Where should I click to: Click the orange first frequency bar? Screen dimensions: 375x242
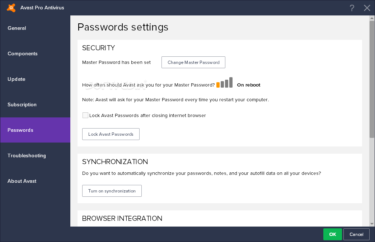tap(218, 85)
